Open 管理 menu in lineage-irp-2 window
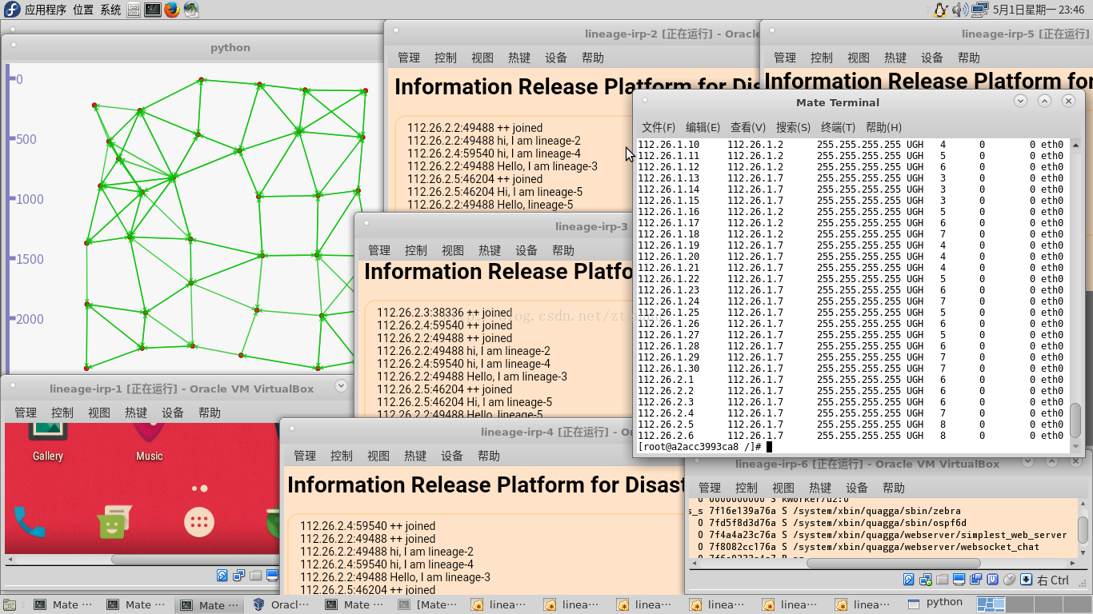Screen dimensions: 1093x614 [409, 58]
